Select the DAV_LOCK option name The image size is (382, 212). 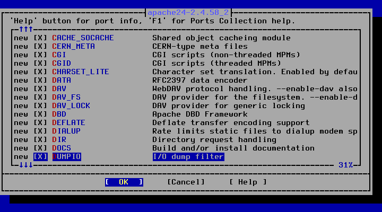tap(71, 105)
